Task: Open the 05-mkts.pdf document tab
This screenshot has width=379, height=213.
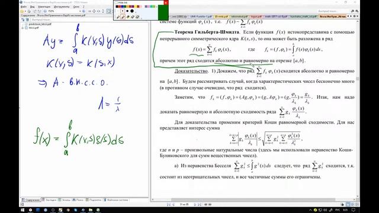Action: [x=221, y=17]
